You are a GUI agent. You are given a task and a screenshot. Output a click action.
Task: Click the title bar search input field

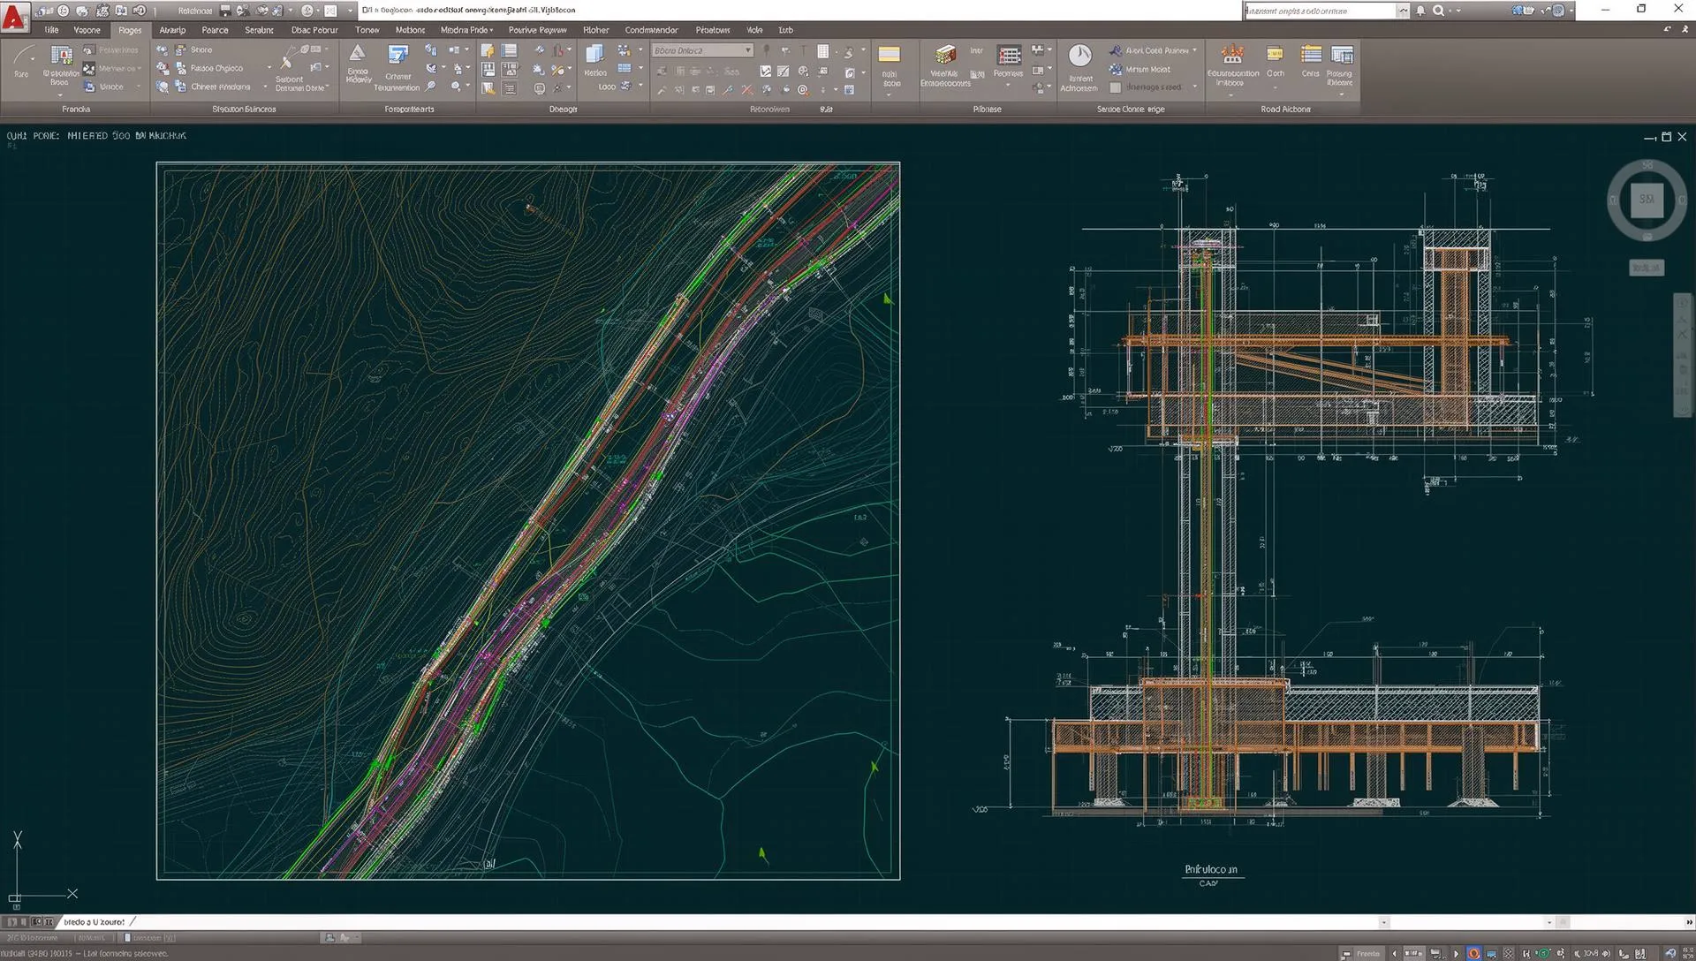pos(1320,11)
